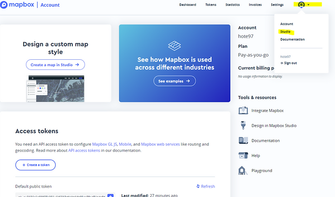This screenshot has height=197, width=335.
Task: Click the layered map icon on blue card
Action: tap(174, 46)
